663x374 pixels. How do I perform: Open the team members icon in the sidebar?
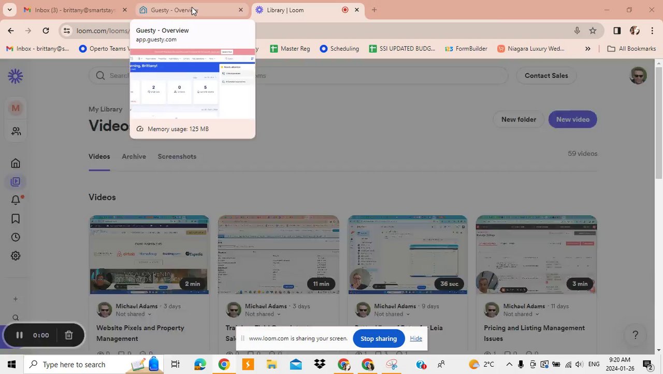(x=16, y=131)
